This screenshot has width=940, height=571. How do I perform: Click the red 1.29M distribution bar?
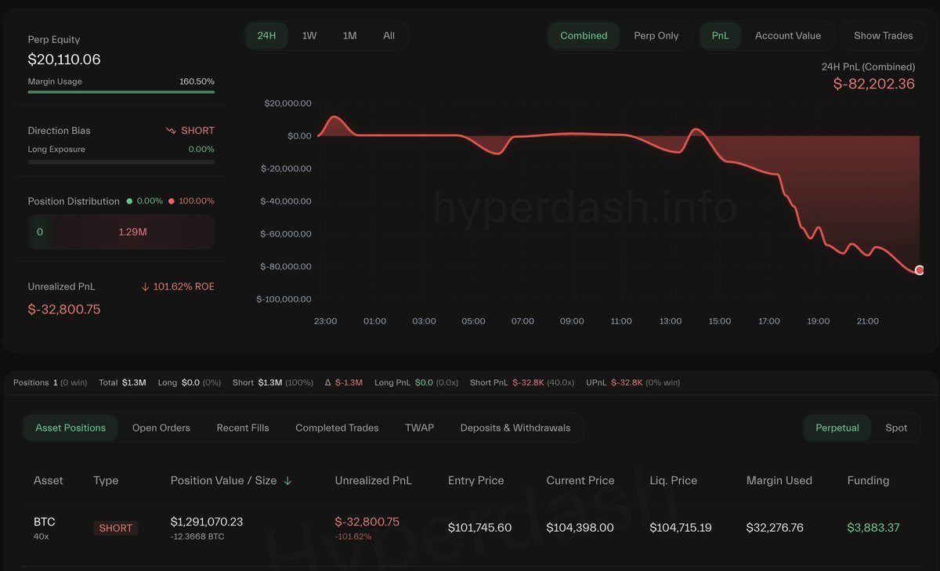click(x=132, y=232)
